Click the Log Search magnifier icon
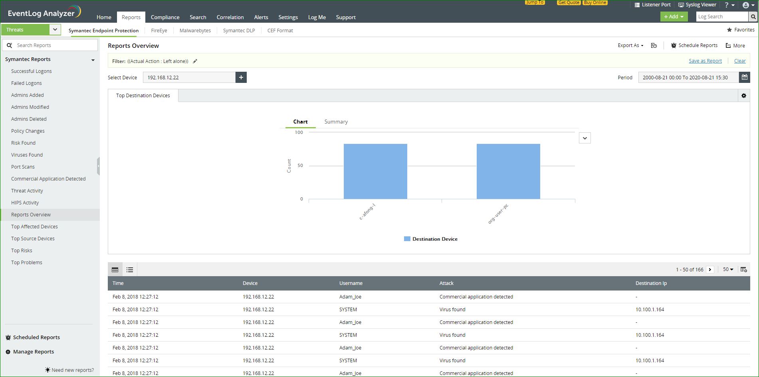Viewport: 759px width, 377px height. click(x=753, y=17)
